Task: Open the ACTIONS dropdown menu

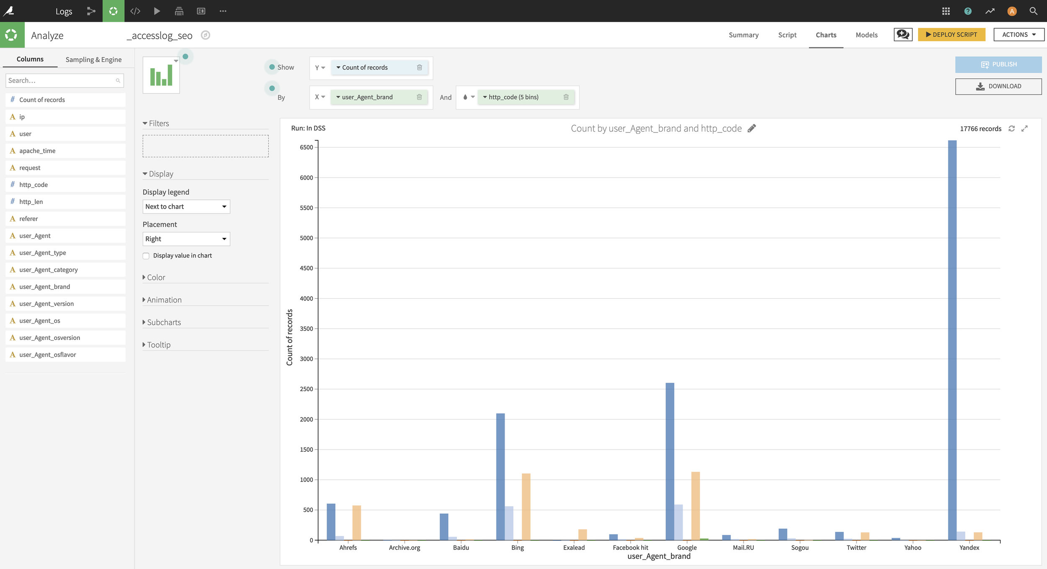Action: click(1019, 35)
